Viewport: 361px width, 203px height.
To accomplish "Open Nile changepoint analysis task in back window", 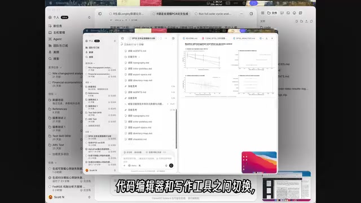I will [65, 75].
